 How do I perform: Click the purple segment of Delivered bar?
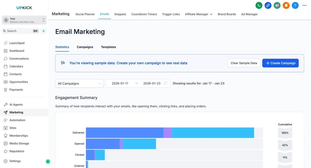pos(167,133)
